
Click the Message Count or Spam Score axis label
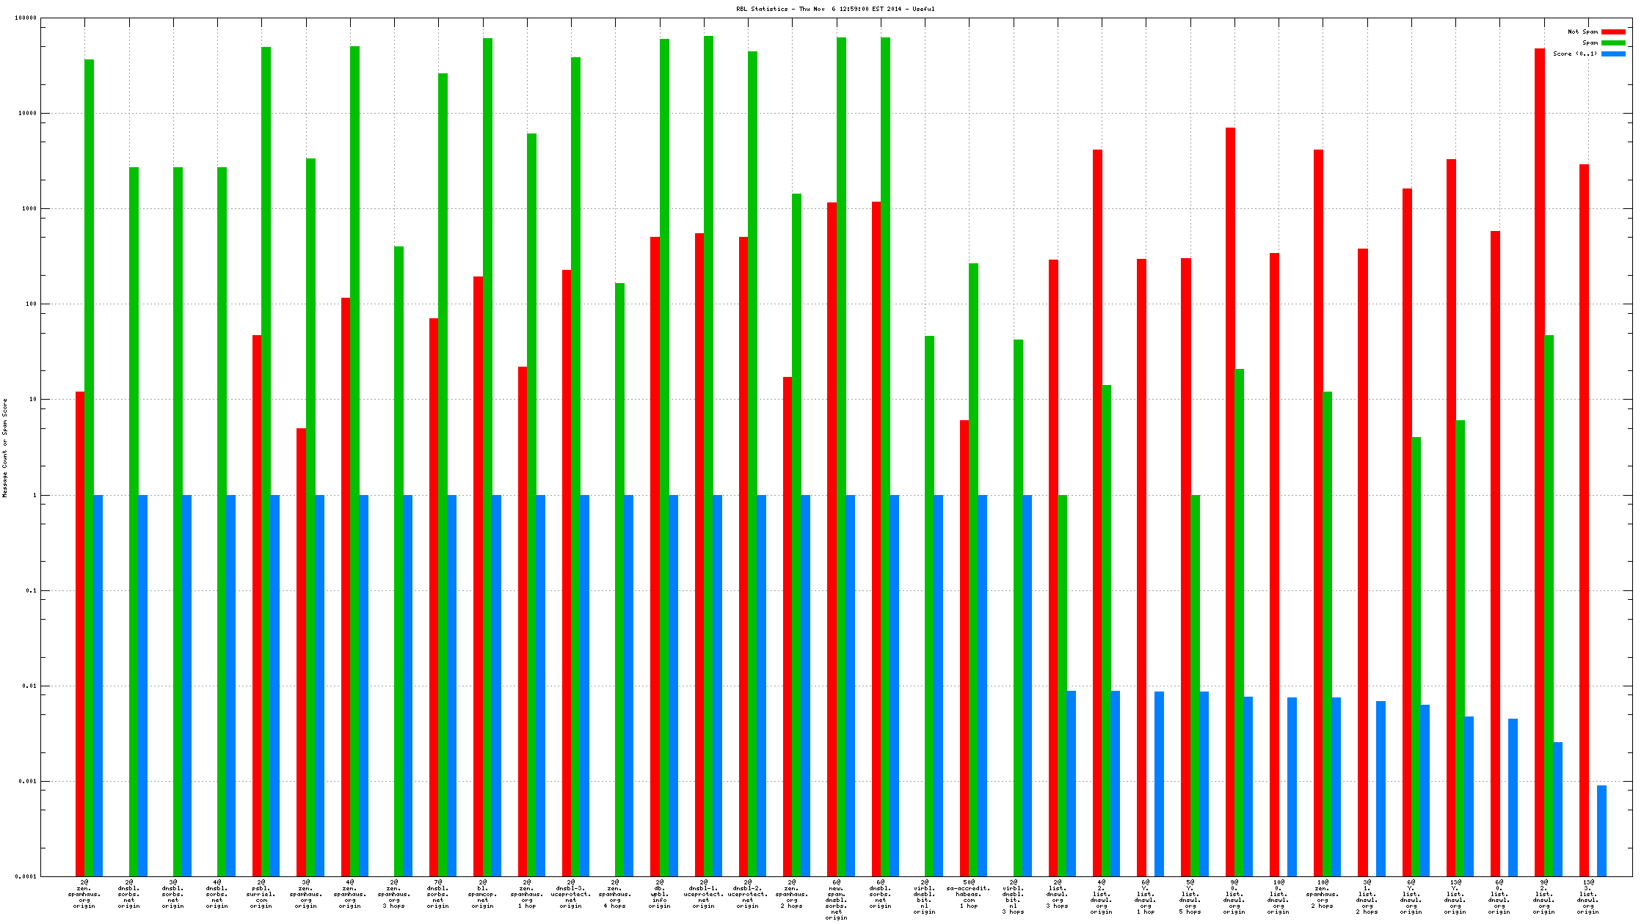coord(5,448)
